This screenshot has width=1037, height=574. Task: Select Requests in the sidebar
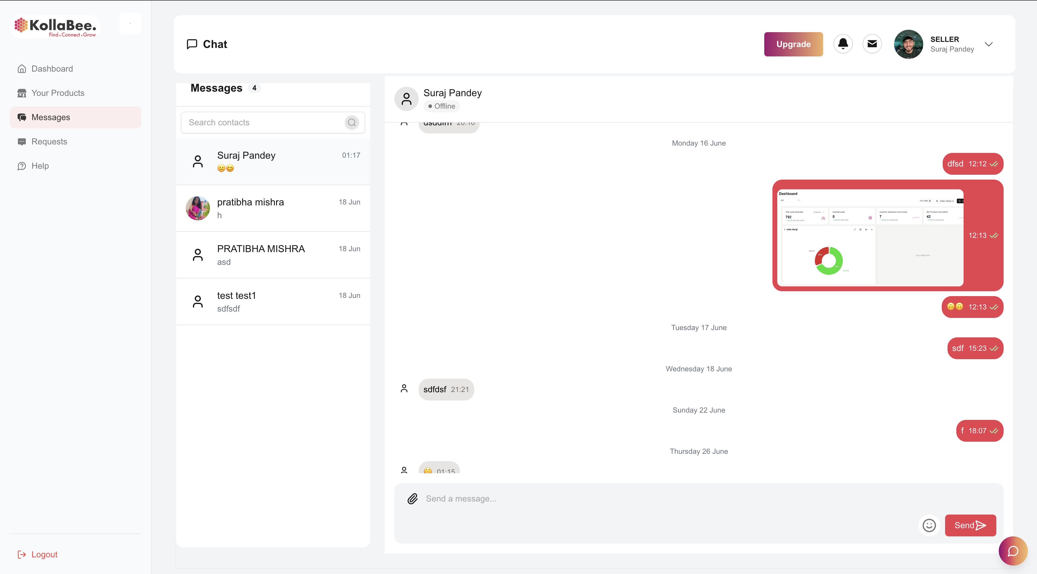49,142
